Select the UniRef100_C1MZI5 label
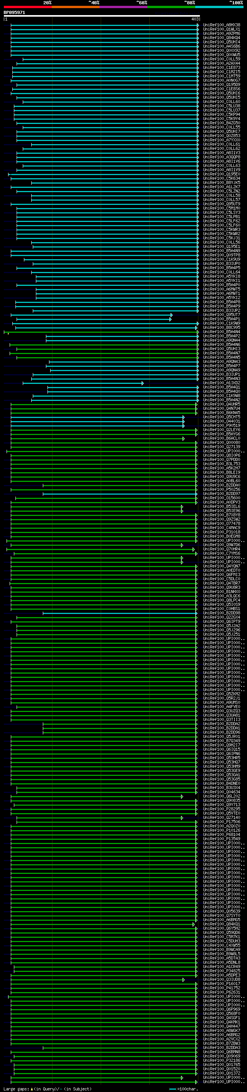This screenshot has height=1092, width=247. [221, 72]
